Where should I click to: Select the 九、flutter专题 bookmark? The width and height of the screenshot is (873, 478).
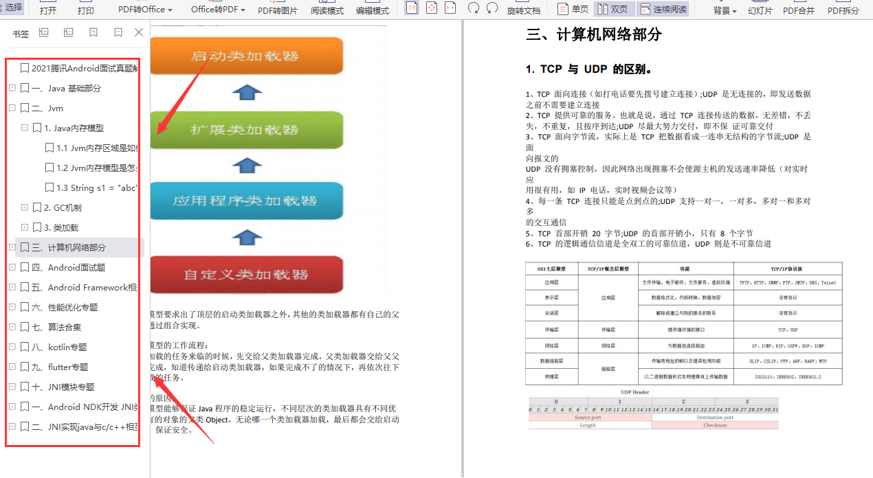[54, 367]
